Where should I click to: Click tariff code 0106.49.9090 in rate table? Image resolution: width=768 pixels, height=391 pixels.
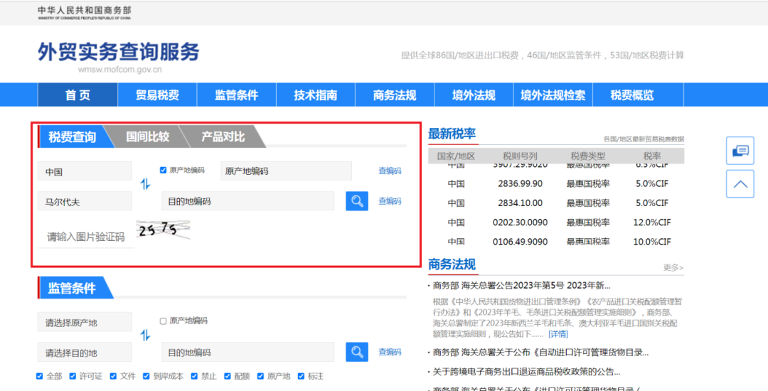tap(520, 242)
